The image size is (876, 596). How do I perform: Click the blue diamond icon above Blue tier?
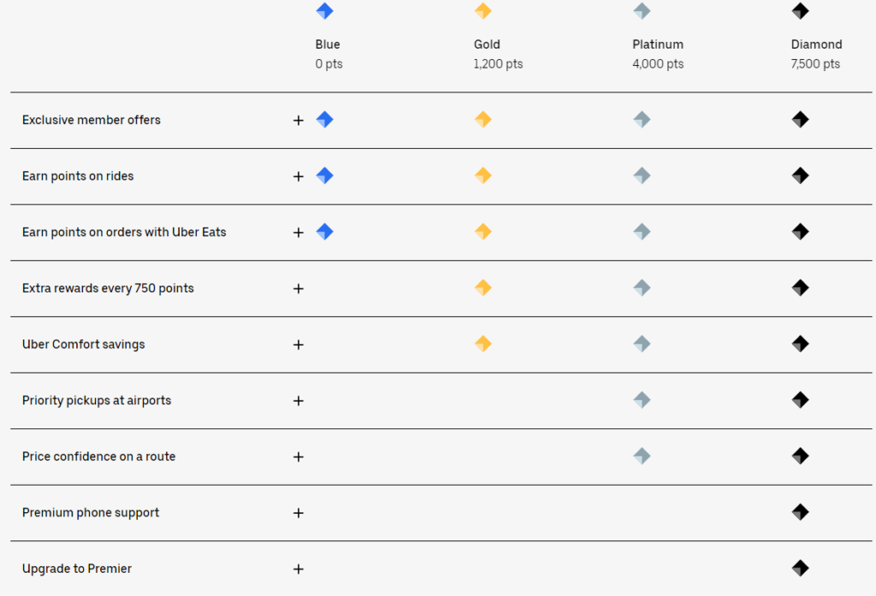click(x=324, y=10)
